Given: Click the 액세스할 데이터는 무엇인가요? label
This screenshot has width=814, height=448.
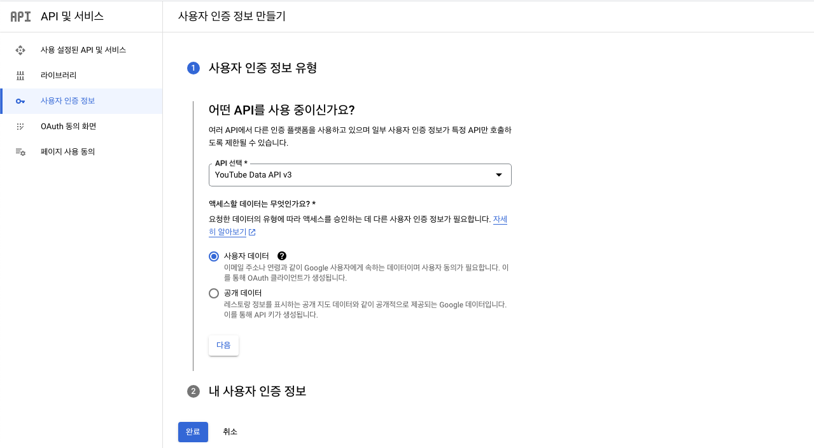Looking at the screenshot, I should pyautogui.click(x=262, y=204).
